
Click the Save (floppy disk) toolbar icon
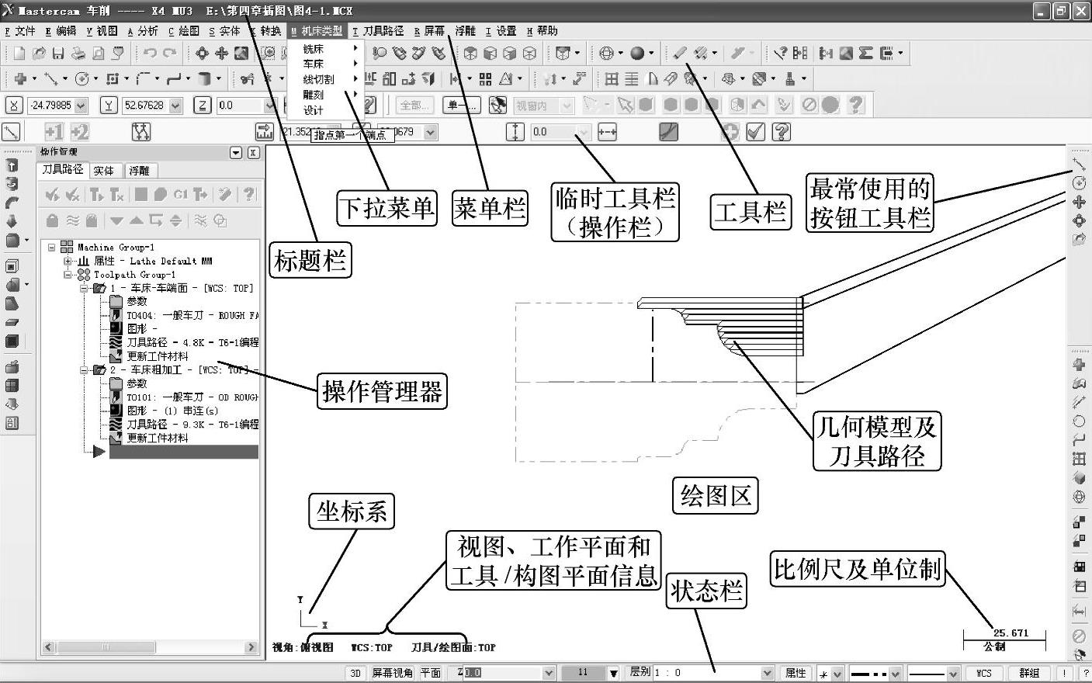(58, 54)
